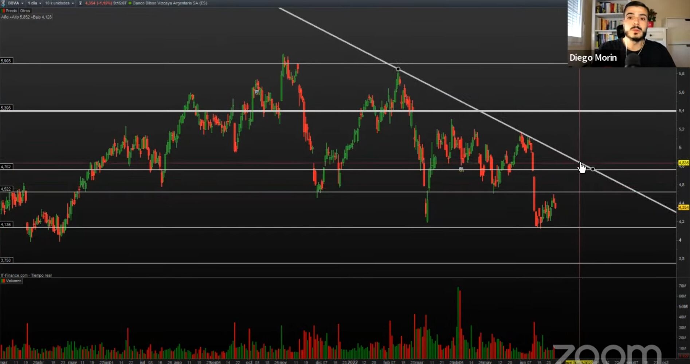The height and width of the screenshot is (364, 690).
Task: Click the 3,750 horizontal line label
Action: tap(6, 260)
